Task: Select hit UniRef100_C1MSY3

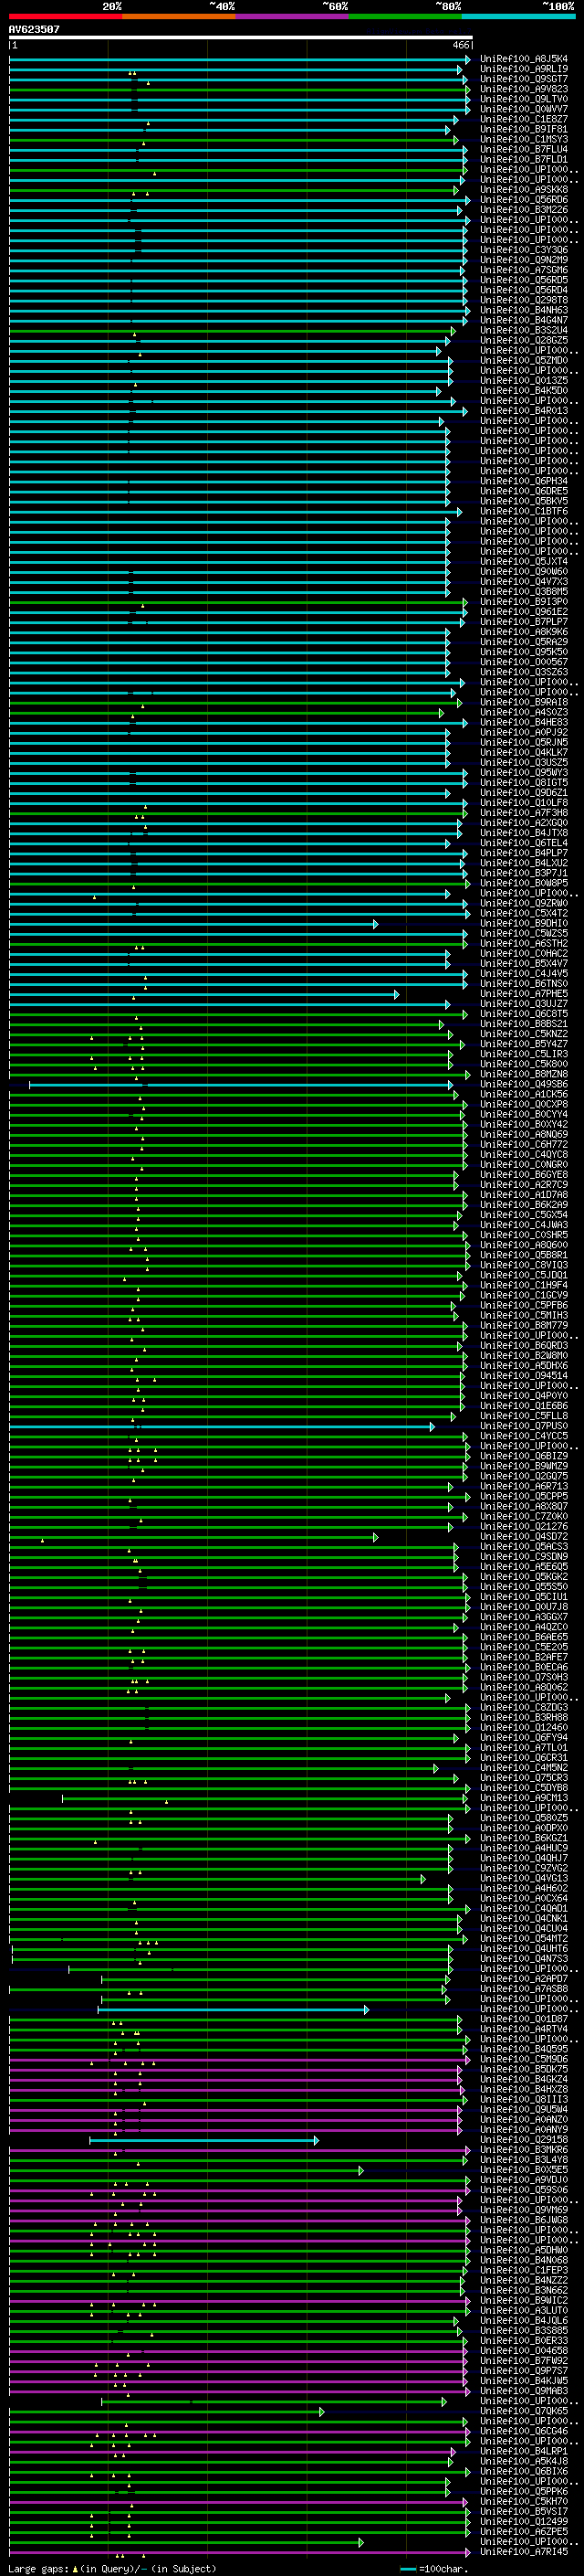Action: tap(524, 139)
